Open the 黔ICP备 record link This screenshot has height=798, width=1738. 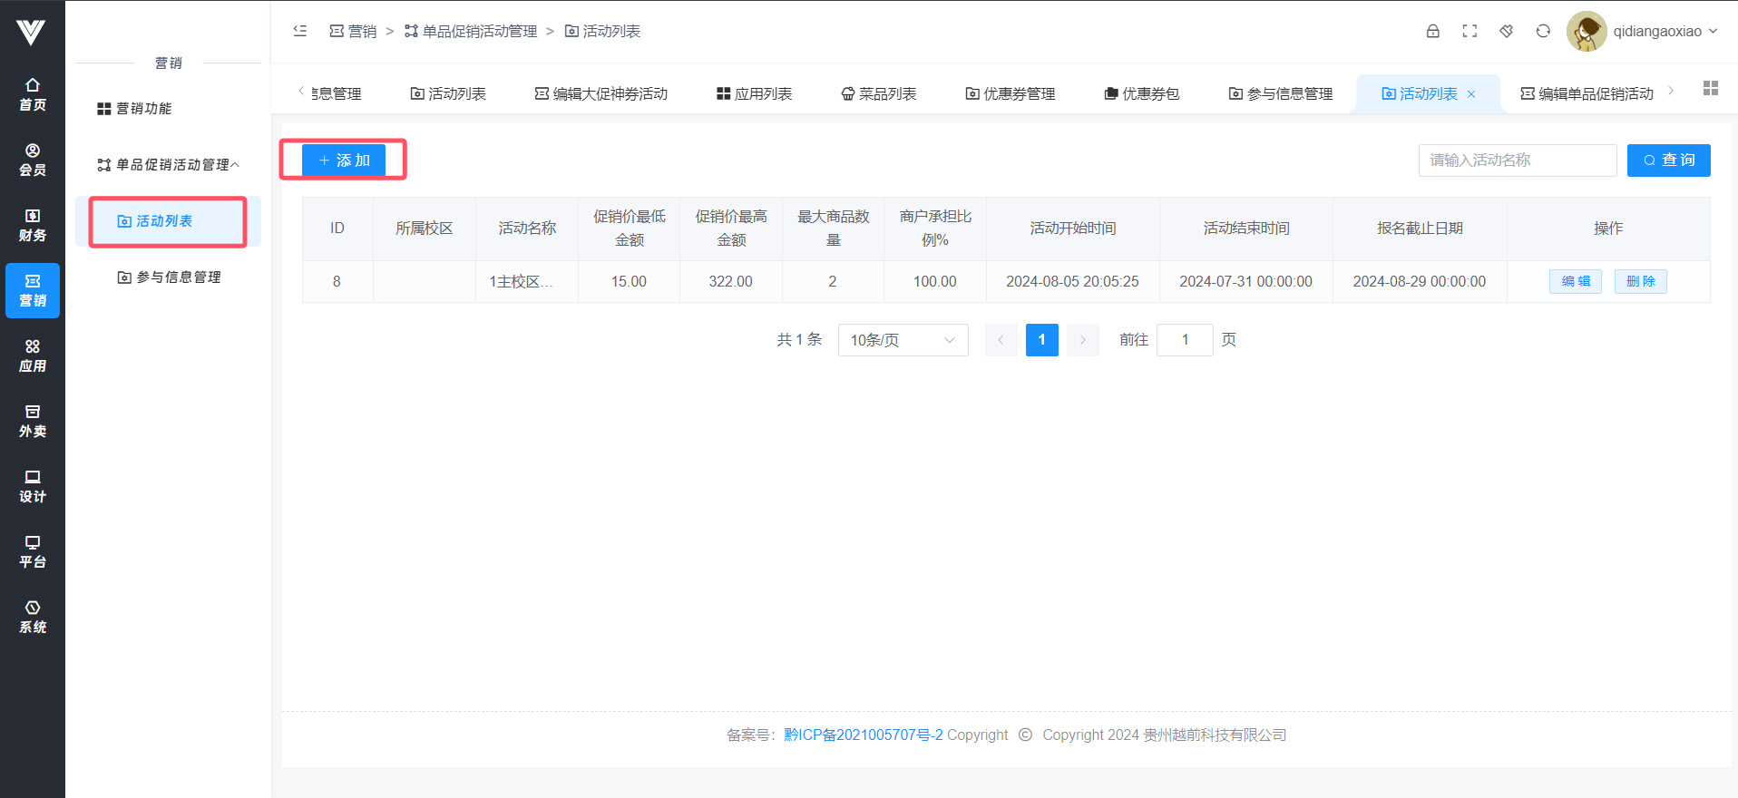click(863, 735)
